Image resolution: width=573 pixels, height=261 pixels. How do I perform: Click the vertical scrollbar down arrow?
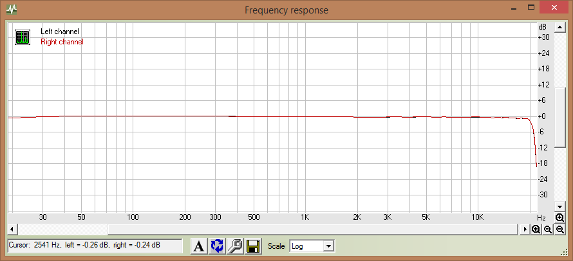559,207
